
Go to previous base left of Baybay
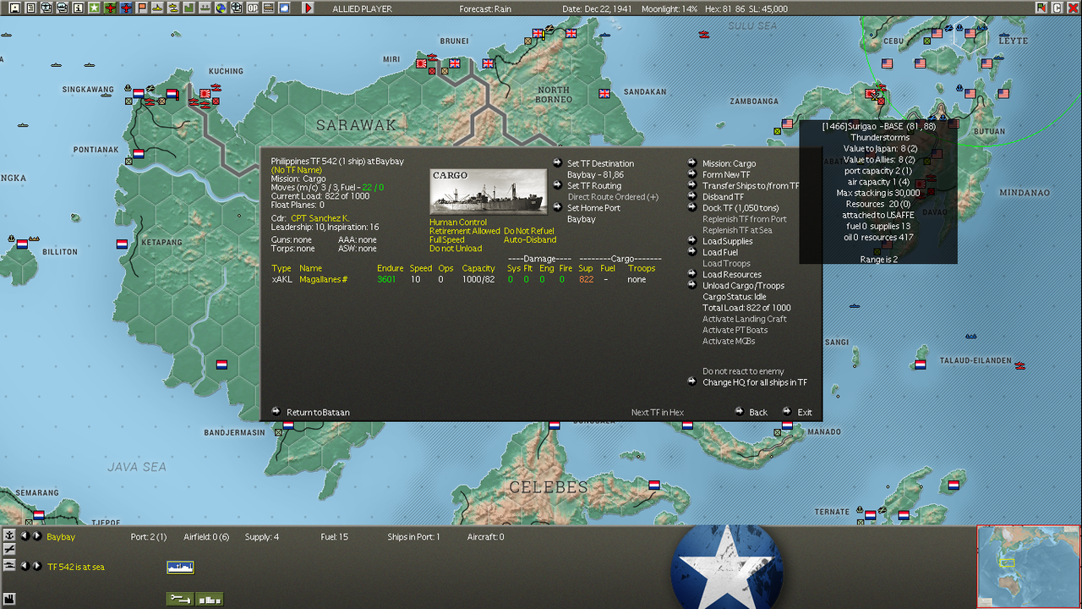(25, 535)
